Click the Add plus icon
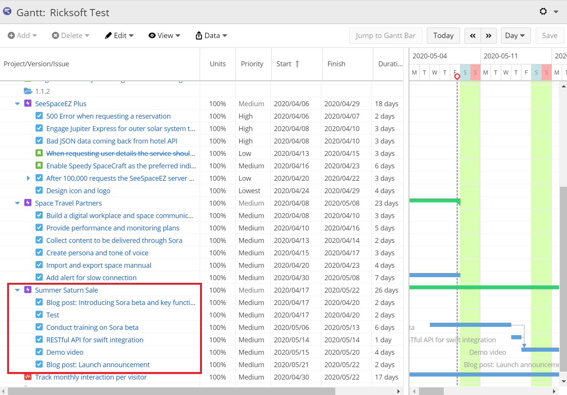The width and height of the screenshot is (567, 395). (x=11, y=35)
